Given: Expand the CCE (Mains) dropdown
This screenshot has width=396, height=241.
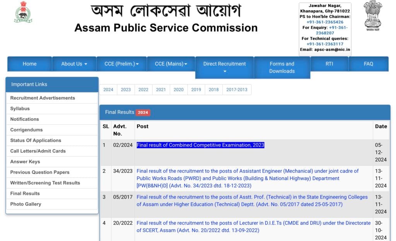Looking at the screenshot, I should point(171,64).
